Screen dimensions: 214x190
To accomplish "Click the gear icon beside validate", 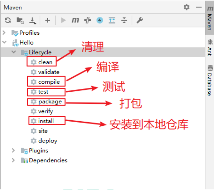I will point(34,72).
